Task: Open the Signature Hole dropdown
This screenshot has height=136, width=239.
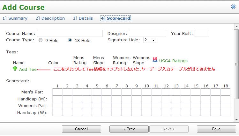Action: click(150, 40)
